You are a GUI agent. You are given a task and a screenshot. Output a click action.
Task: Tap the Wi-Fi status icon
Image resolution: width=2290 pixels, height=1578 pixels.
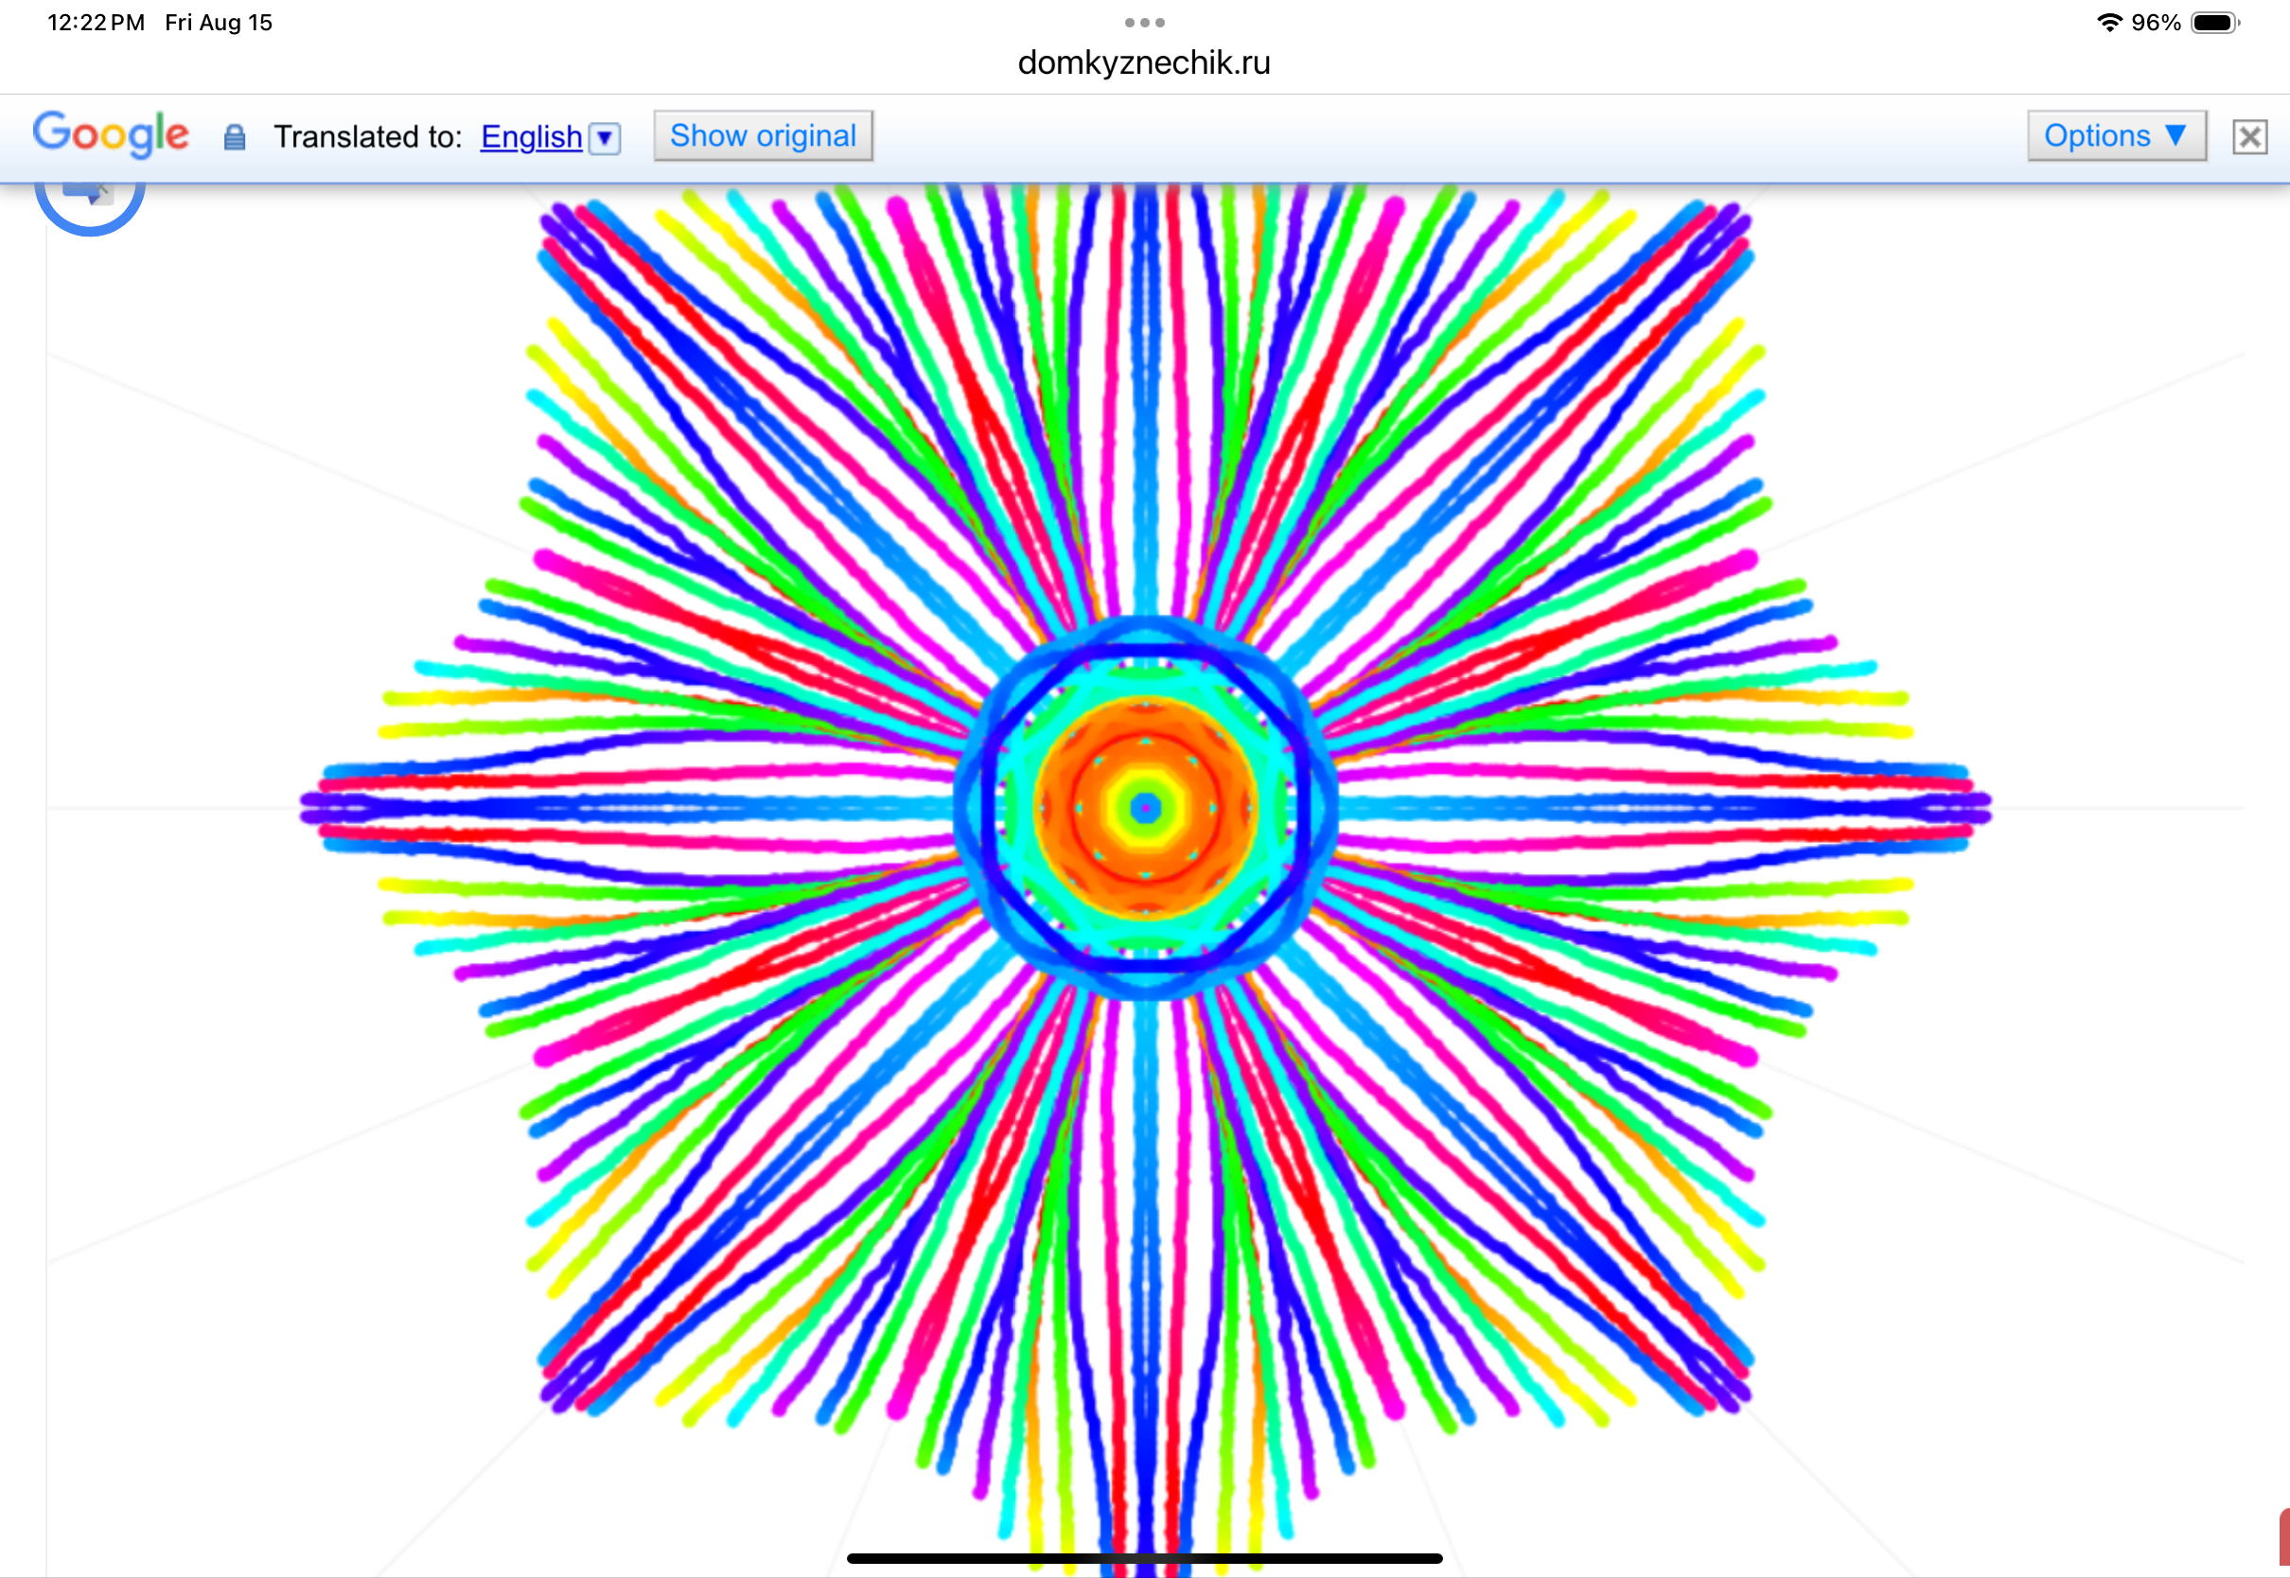point(2109,22)
